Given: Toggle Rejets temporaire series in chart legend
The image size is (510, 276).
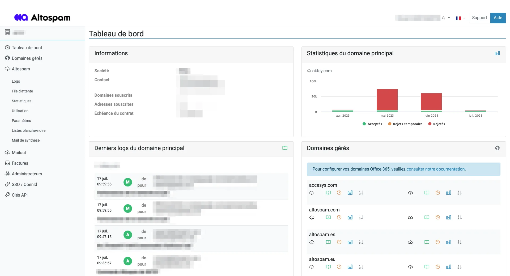Looking at the screenshot, I should tap(405, 124).
